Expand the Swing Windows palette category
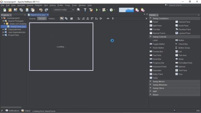The image size is (201, 113). [151, 85]
